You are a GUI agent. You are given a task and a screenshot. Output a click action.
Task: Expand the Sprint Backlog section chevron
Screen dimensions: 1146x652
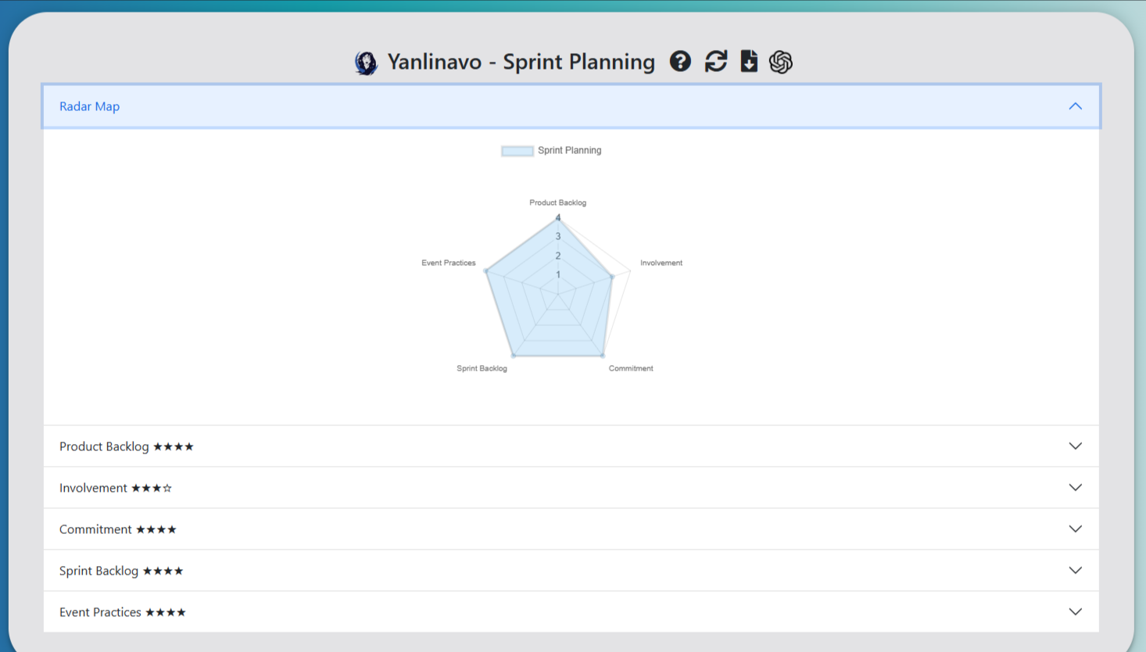pyautogui.click(x=1075, y=571)
